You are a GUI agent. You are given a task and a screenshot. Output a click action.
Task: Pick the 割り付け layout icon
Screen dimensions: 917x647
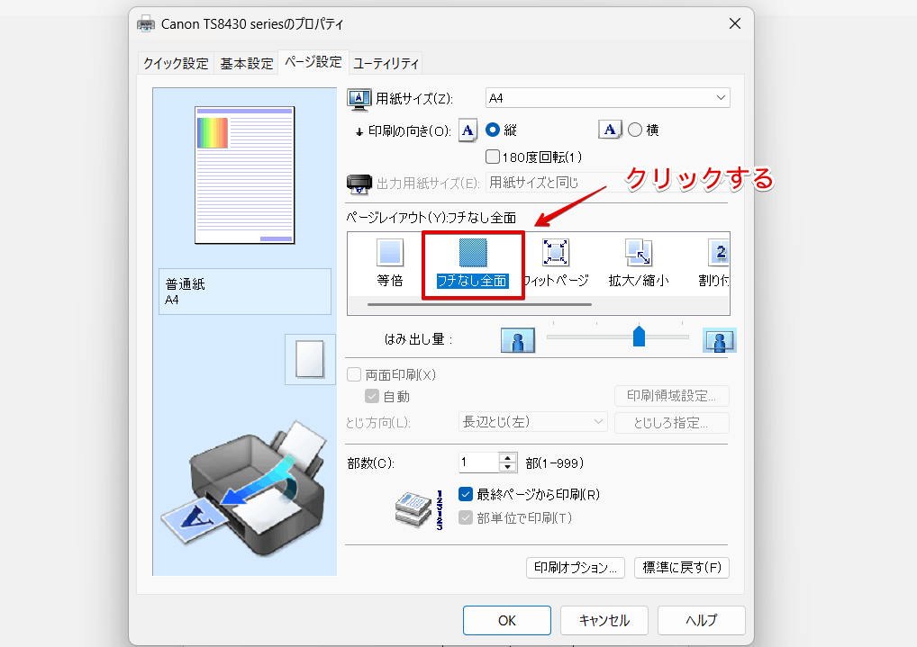(x=718, y=255)
